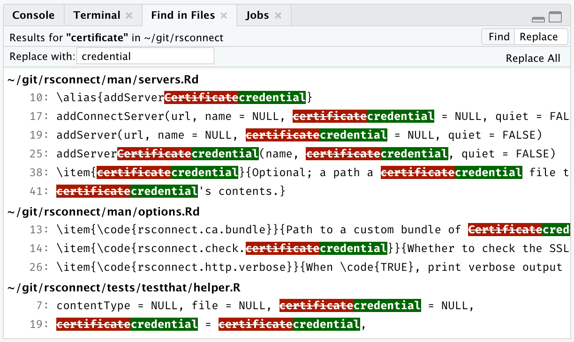Image resolution: width=574 pixels, height=342 pixels.
Task: Switch to the Jobs tab
Action: tap(257, 15)
